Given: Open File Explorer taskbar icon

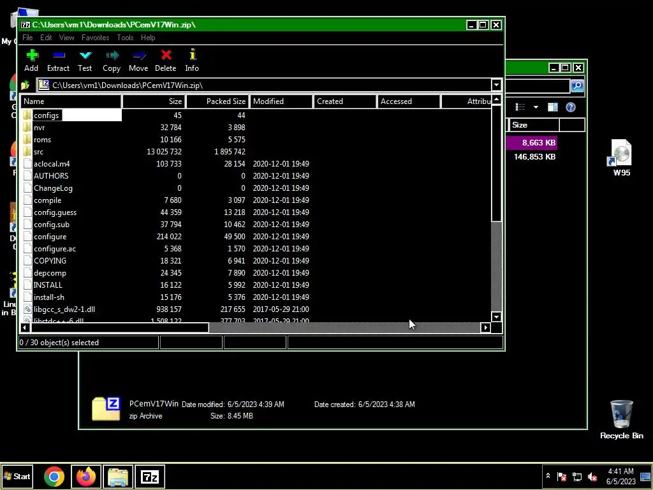Looking at the screenshot, I should tap(118, 477).
